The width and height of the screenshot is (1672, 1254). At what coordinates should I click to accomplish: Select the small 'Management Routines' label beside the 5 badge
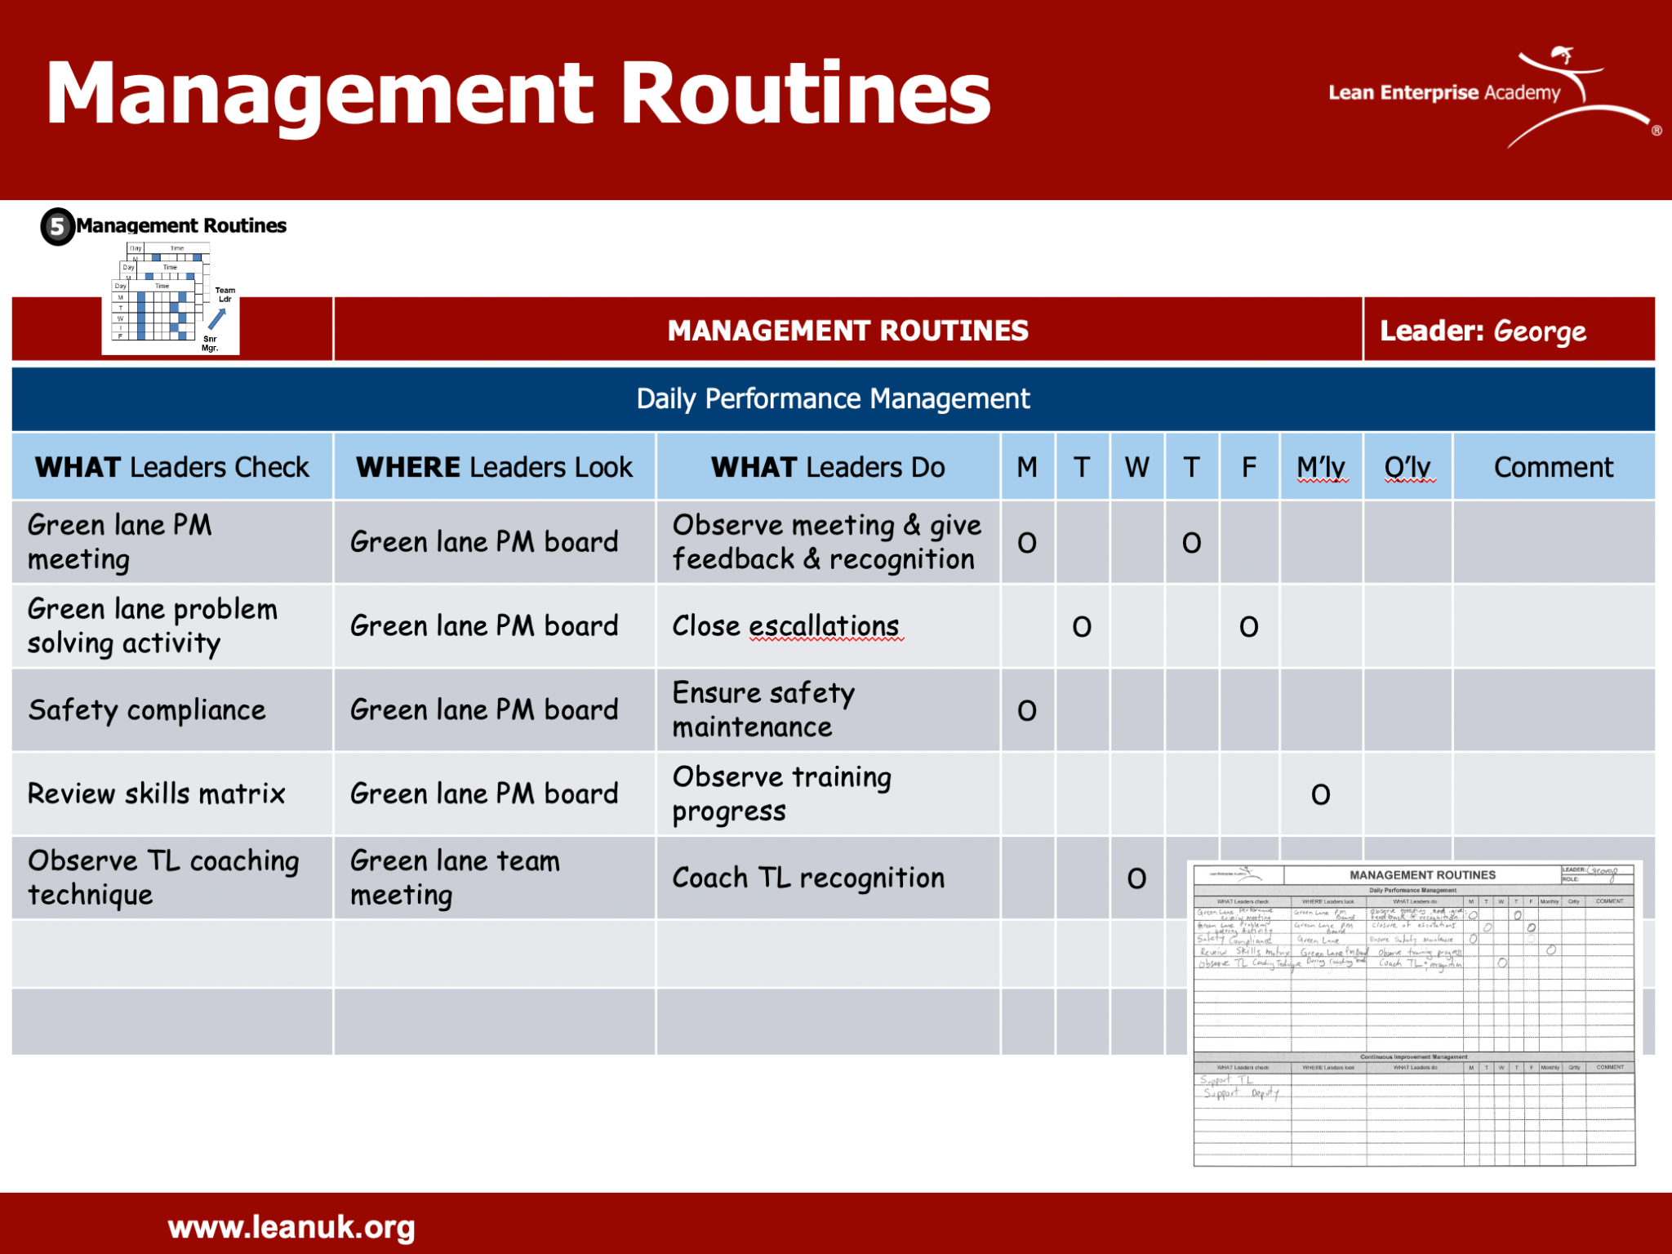pos(181,225)
